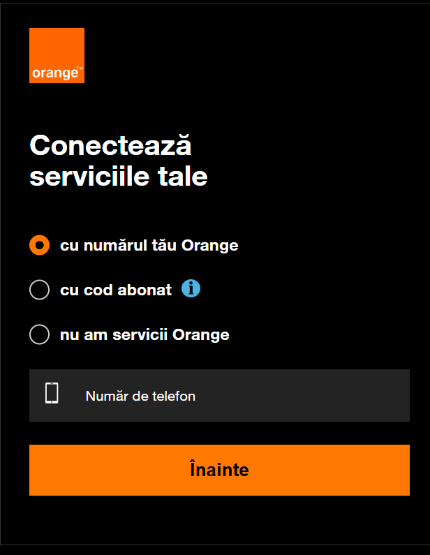The image size is (430, 555).
Task: Click the trademark symbol in the Orange logo
Action: 80,69
